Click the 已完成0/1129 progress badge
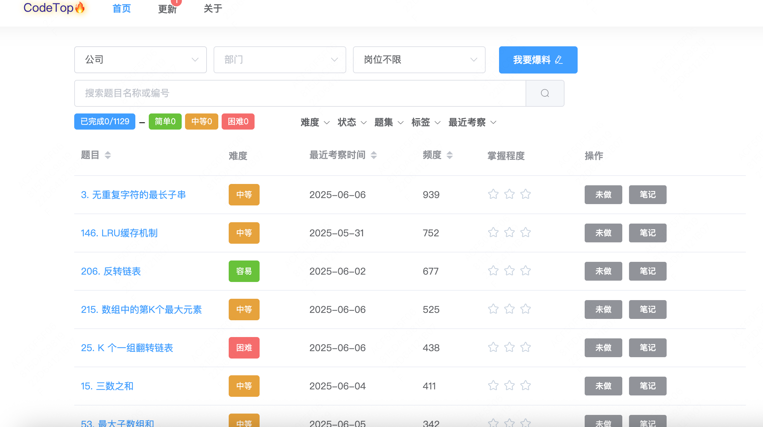 105,122
